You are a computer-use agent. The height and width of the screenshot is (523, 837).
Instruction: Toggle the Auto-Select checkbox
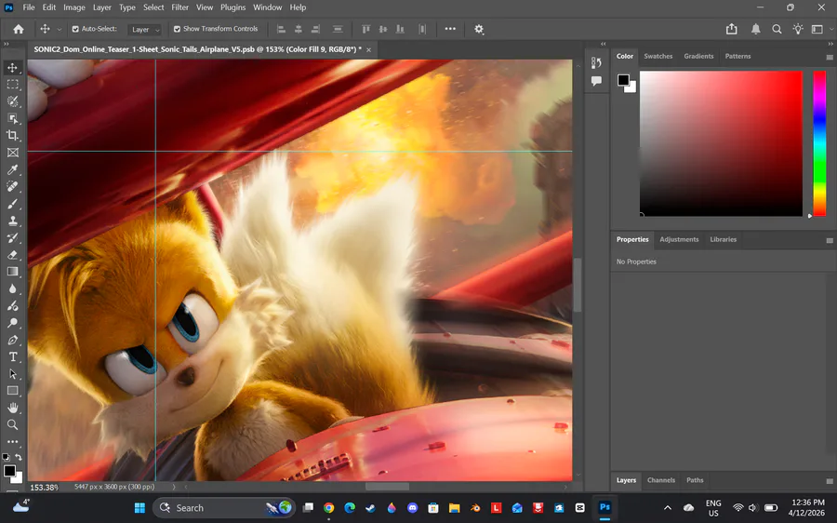click(x=75, y=29)
